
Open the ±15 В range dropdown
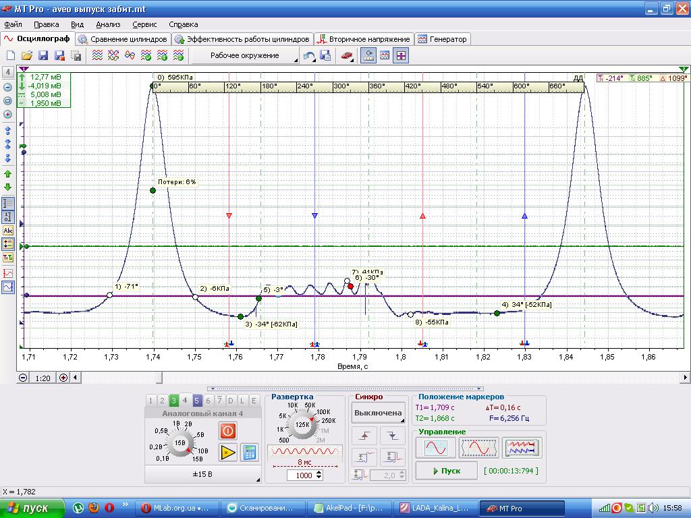point(202,474)
